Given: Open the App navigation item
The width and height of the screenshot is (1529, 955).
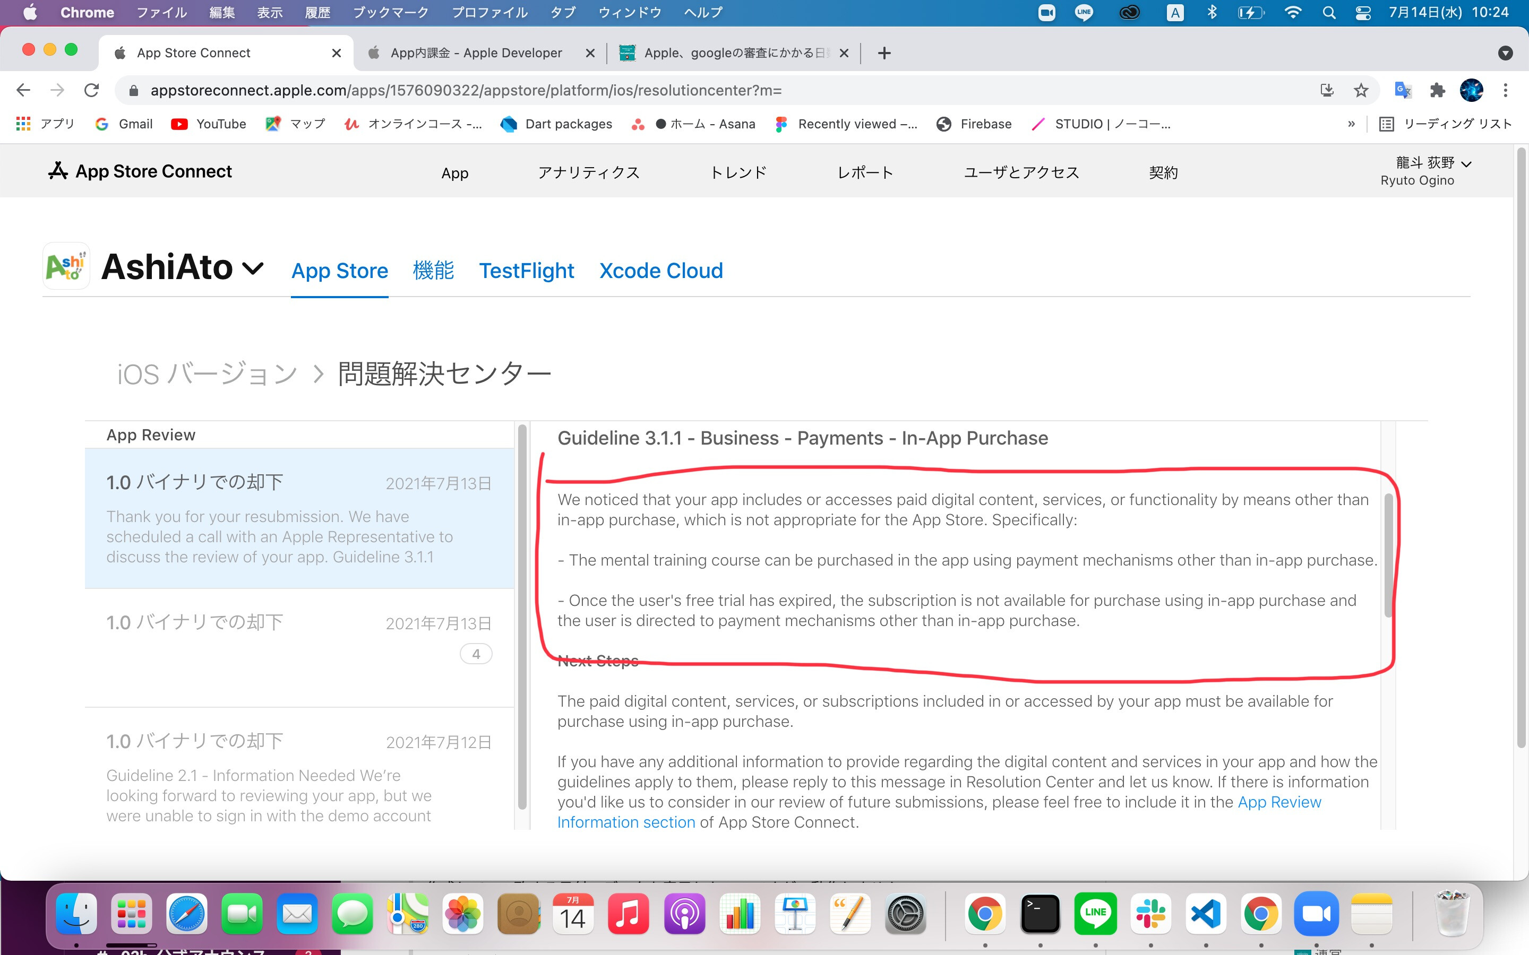Looking at the screenshot, I should pyautogui.click(x=455, y=172).
